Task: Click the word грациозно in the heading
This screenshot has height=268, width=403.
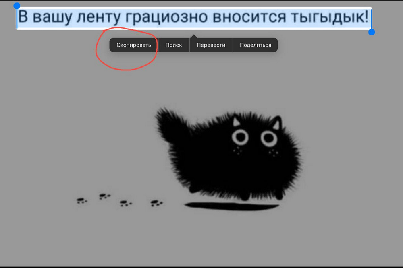Action: (166, 17)
